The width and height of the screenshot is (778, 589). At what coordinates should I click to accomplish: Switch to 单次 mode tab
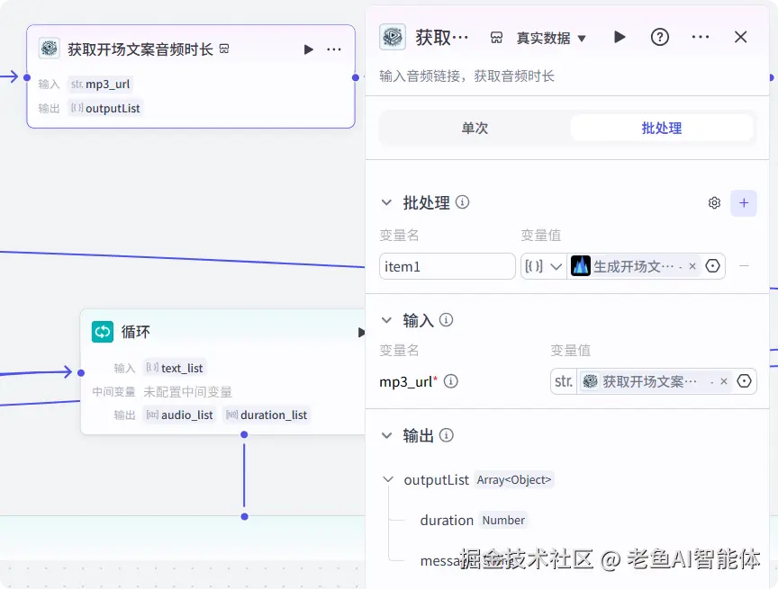coord(475,129)
